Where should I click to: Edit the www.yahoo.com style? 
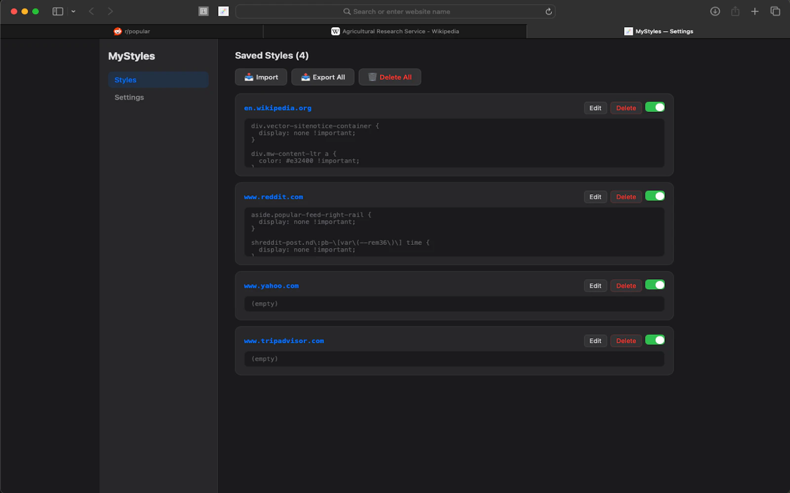[x=595, y=285]
